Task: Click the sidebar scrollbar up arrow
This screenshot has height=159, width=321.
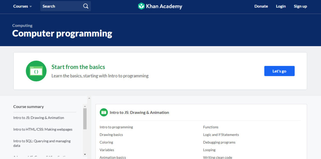Action: pos(85,106)
